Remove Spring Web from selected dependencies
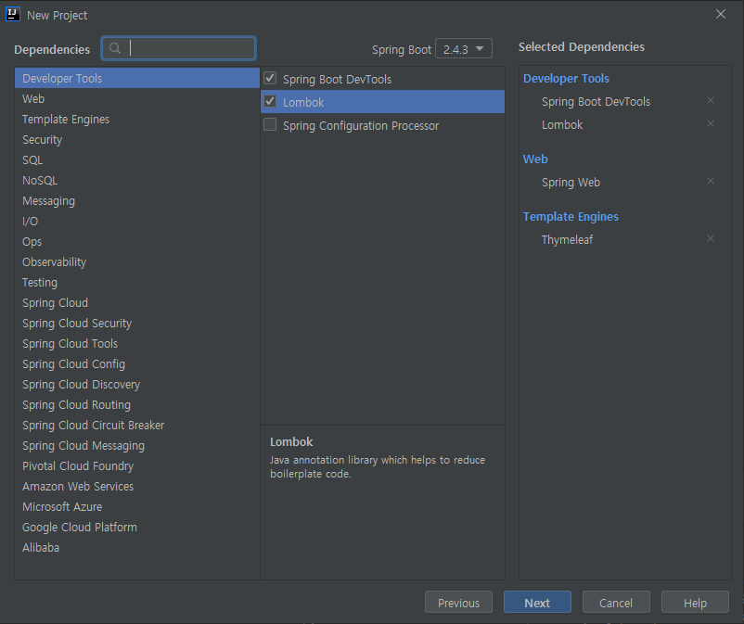Image resolution: width=744 pixels, height=624 pixels. click(711, 181)
